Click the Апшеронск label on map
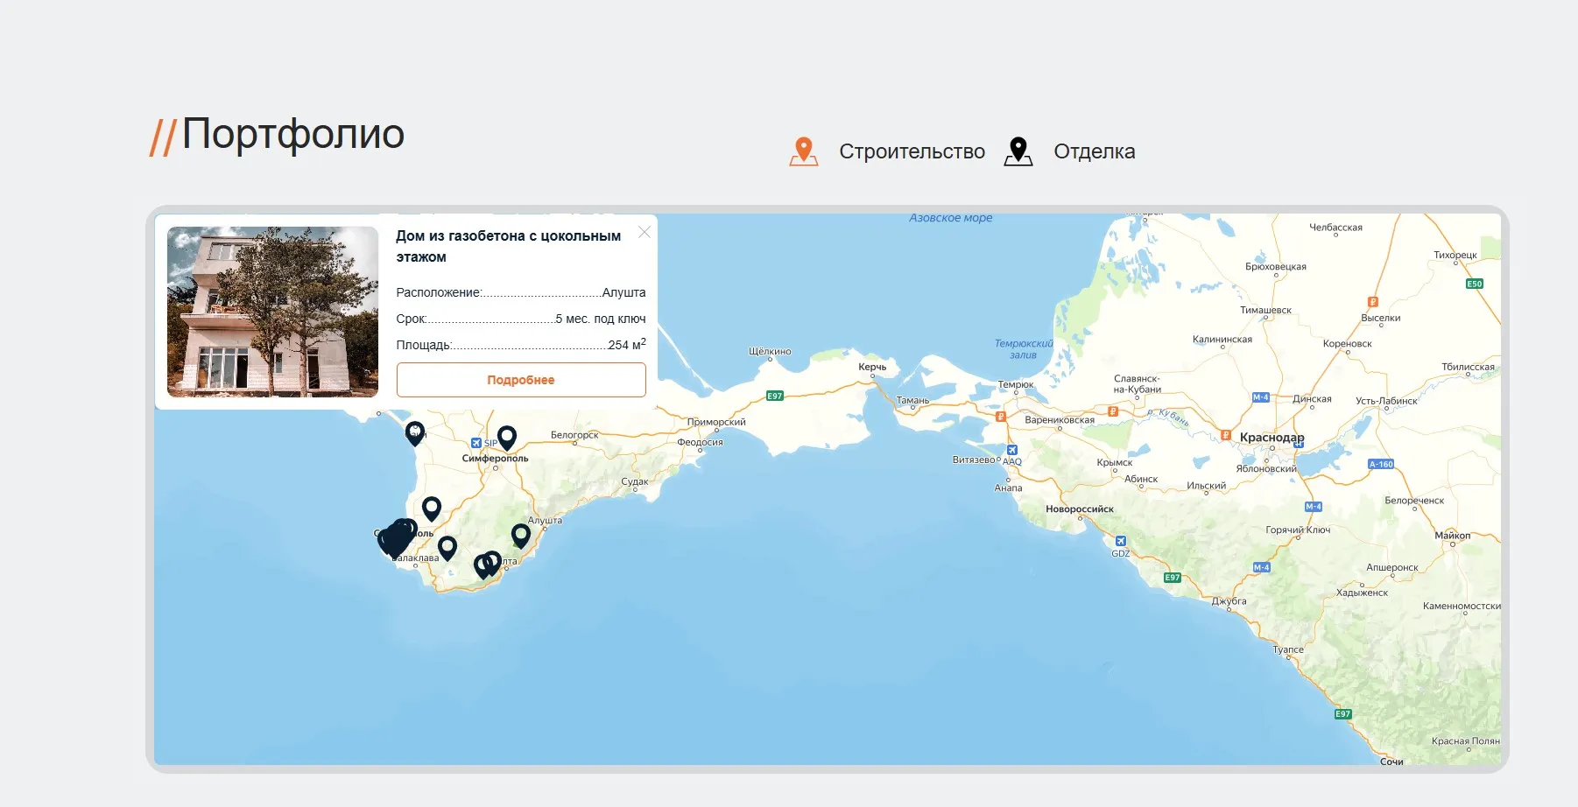This screenshot has width=1578, height=807. coord(1392,567)
